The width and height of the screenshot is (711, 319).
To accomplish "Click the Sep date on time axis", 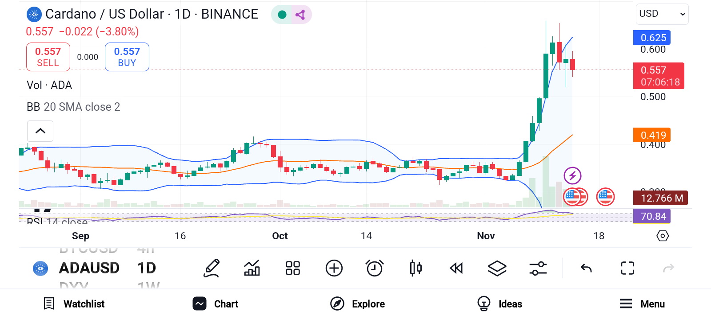I will pyautogui.click(x=80, y=236).
